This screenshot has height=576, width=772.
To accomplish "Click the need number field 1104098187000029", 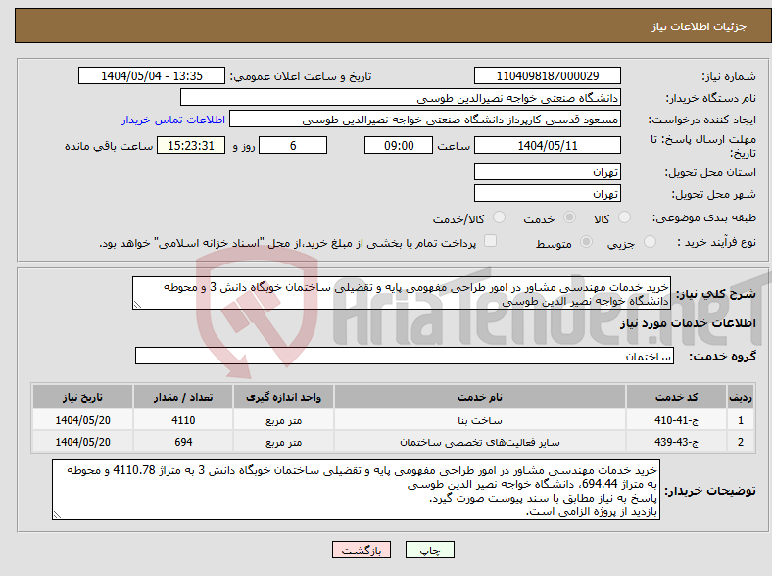I will pos(547,75).
